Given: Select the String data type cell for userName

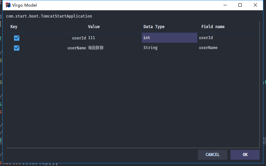Looking at the screenshot, I should click(x=169, y=48).
